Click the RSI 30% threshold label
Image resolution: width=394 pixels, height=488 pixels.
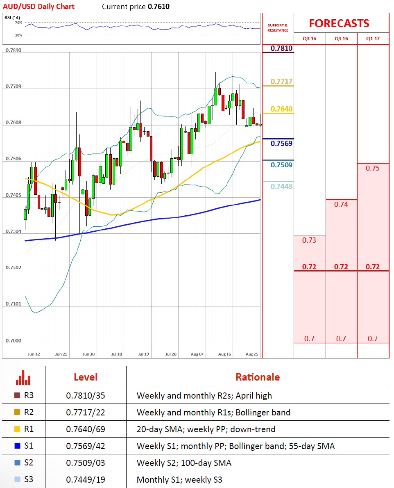click(18, 35)
